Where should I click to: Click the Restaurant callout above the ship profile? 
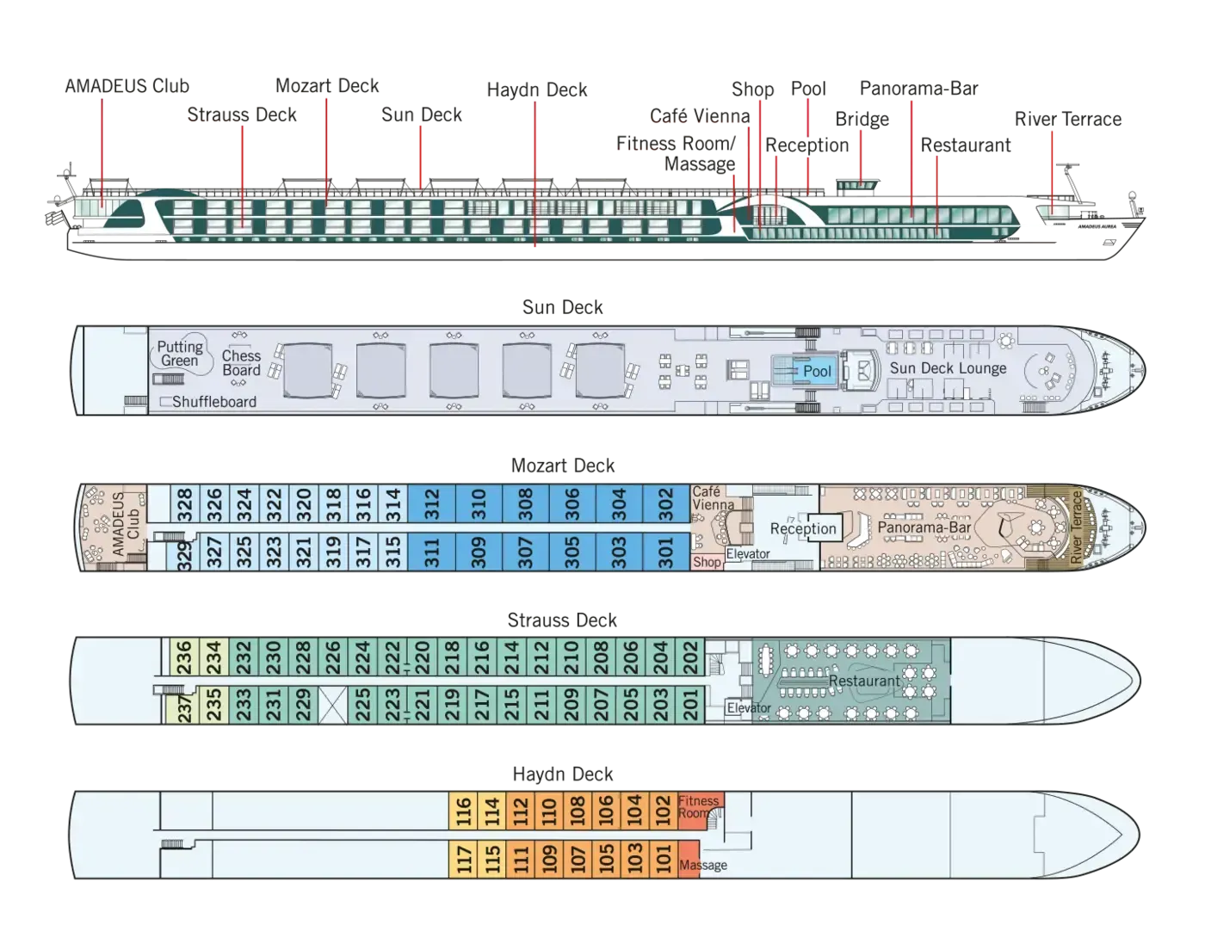[966, 145]
